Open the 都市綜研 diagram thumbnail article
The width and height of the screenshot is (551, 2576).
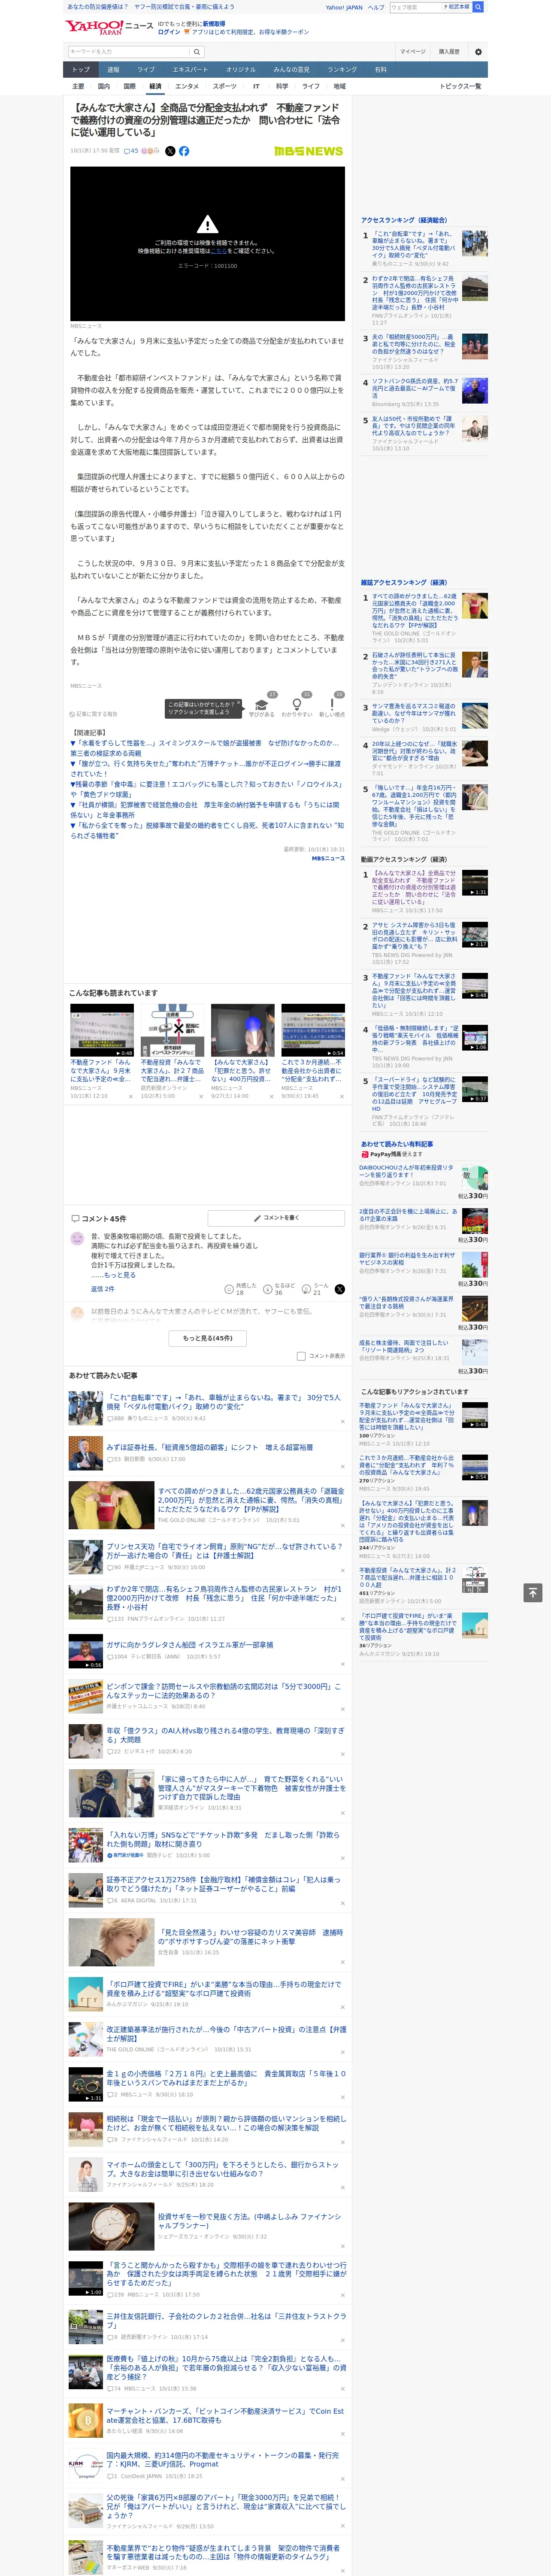tap(172, 1030)
